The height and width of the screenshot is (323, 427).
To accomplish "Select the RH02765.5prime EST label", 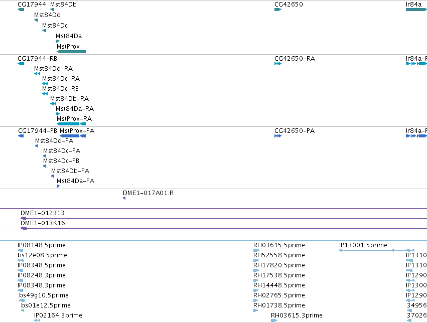I will (x=279, y=295).
